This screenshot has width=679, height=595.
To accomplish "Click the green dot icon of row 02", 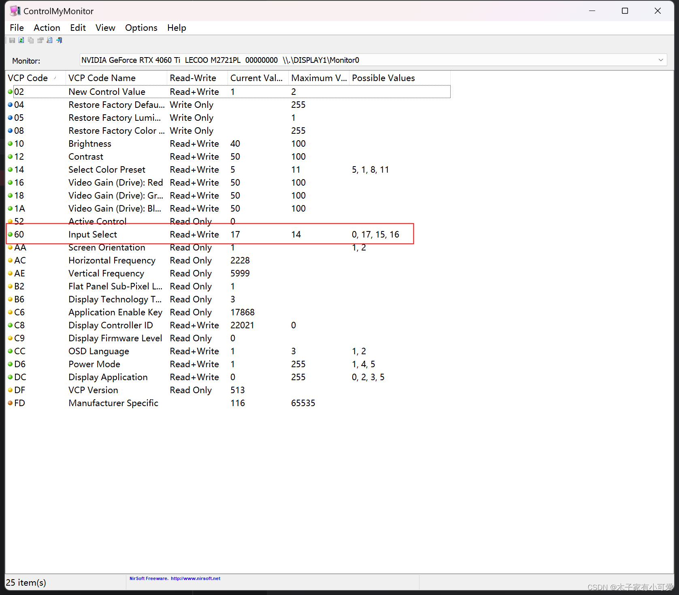I will [x=10, y=92].
